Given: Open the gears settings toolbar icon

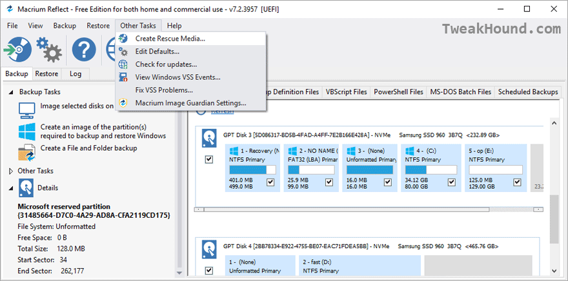Looking at the screenshot, I should pos(49,50).
